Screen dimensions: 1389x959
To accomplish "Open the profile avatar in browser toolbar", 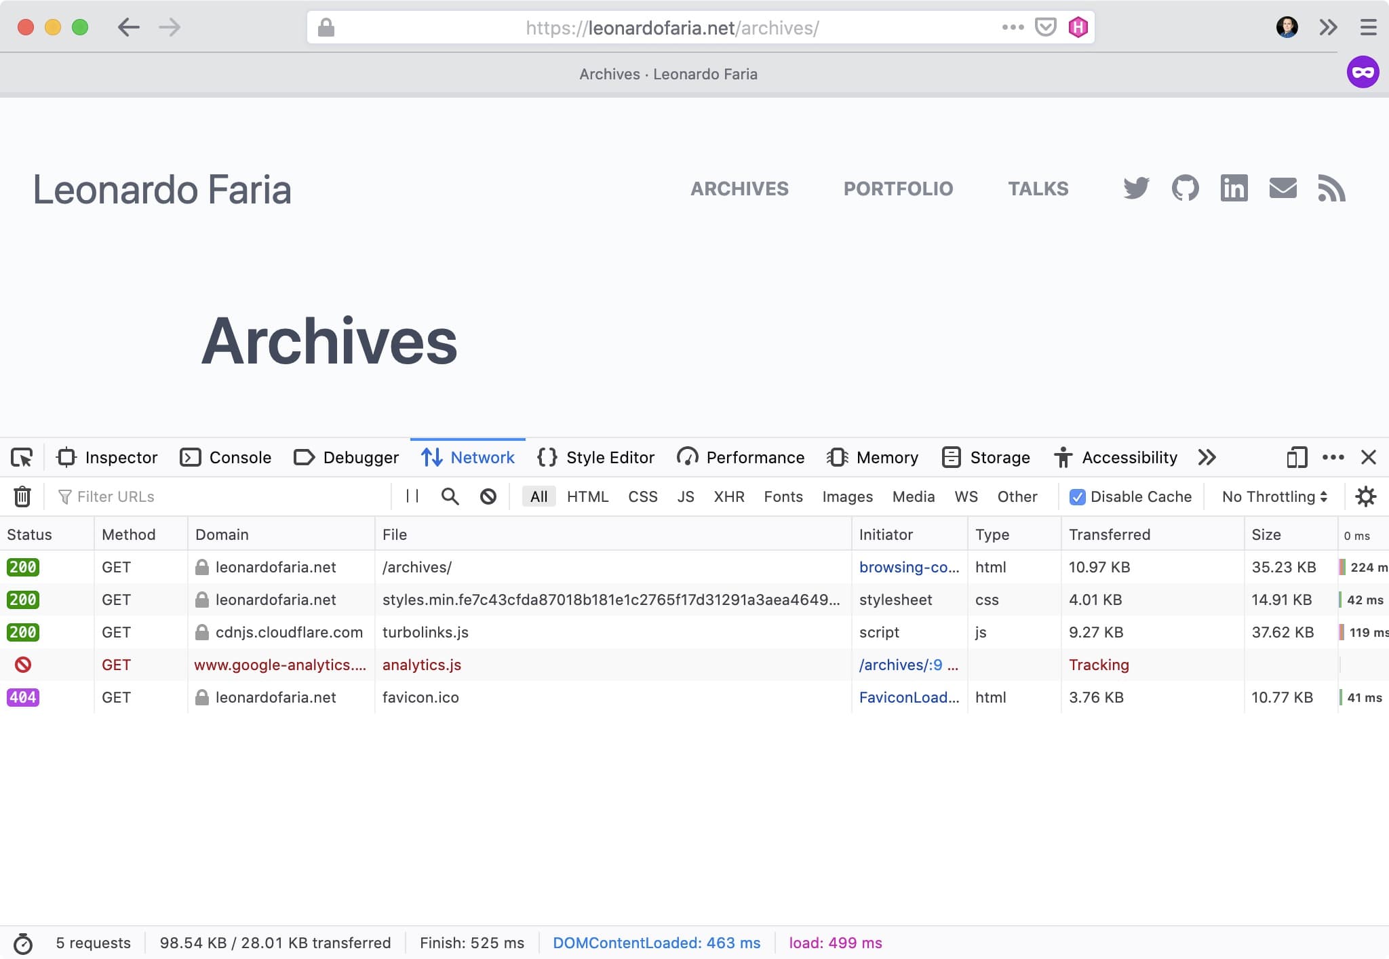I will 1287,27.
